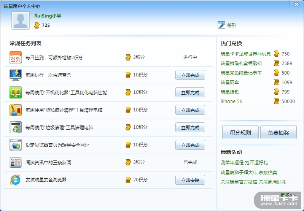Click 立即完成 for 隐私痕迹清理 task
Viewport: 304px width, 211px height.
190,110
